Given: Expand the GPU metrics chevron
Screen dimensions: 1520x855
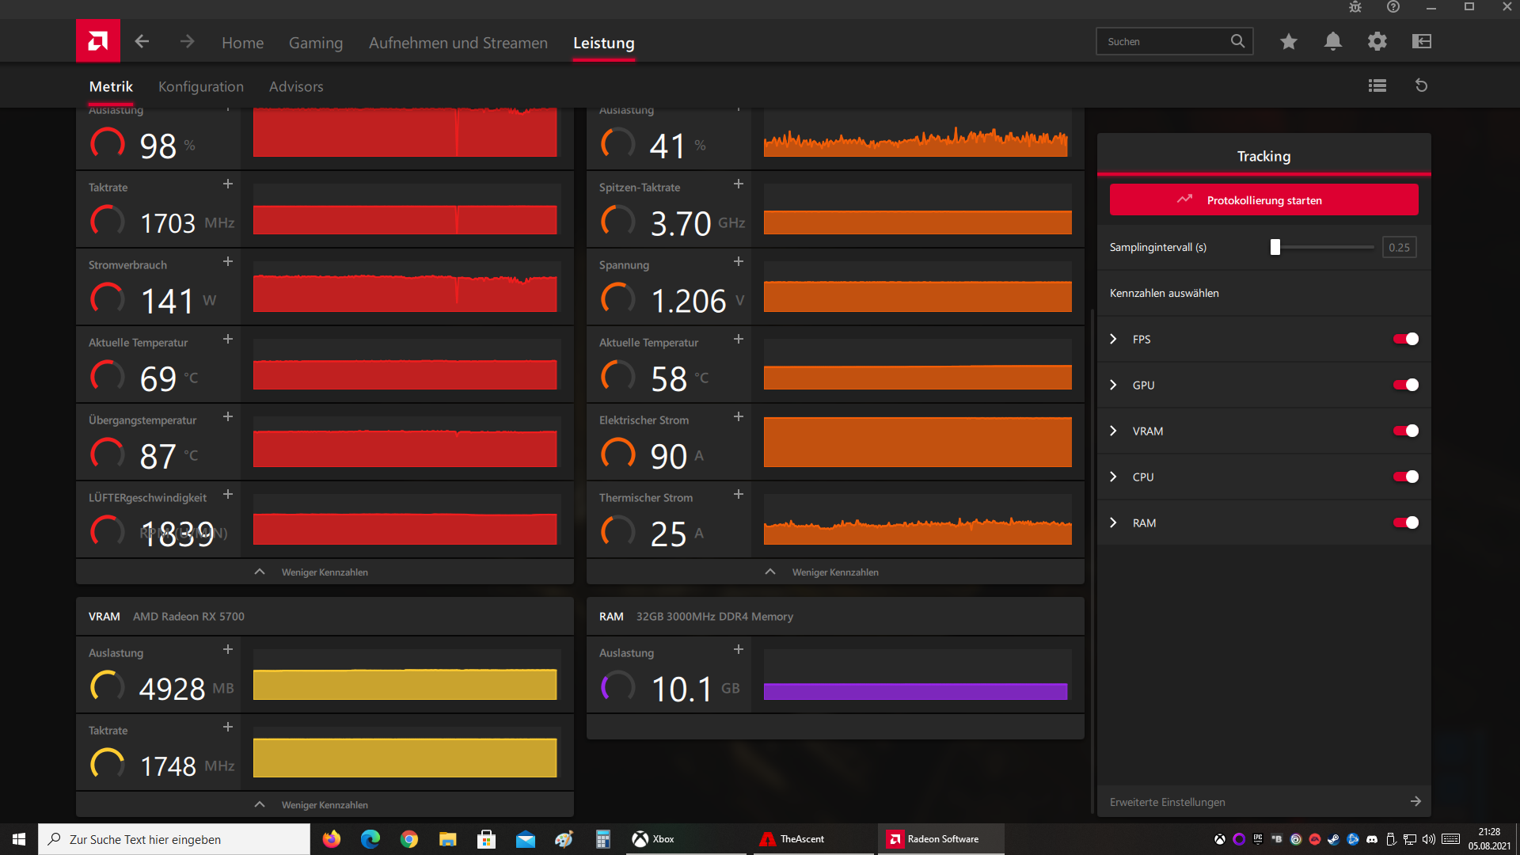Looking at the screenshot, I should coord(1114,385).
